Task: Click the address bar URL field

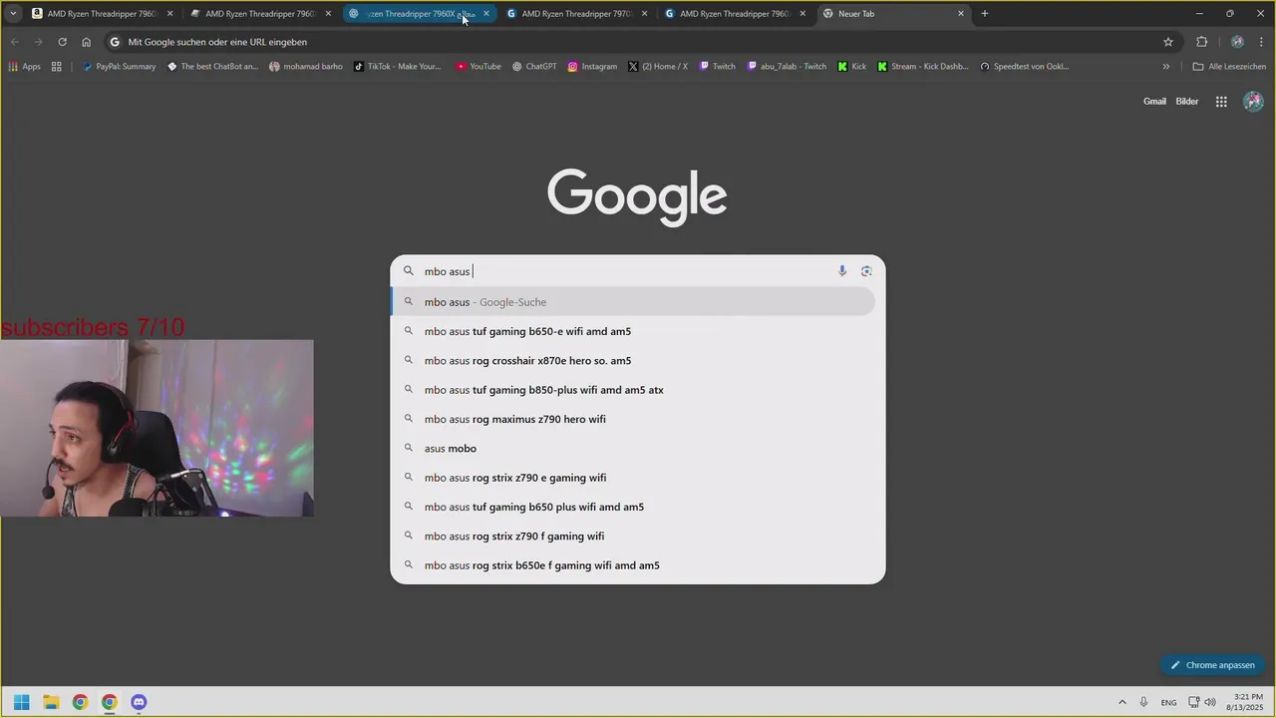Action: (x=638, y=42)
